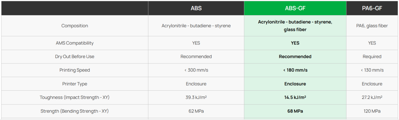The width and height of the screenshot is (399, 120).
Task: Click the '< 300 mm/s' speed value
Action: (x=196, y=70)
